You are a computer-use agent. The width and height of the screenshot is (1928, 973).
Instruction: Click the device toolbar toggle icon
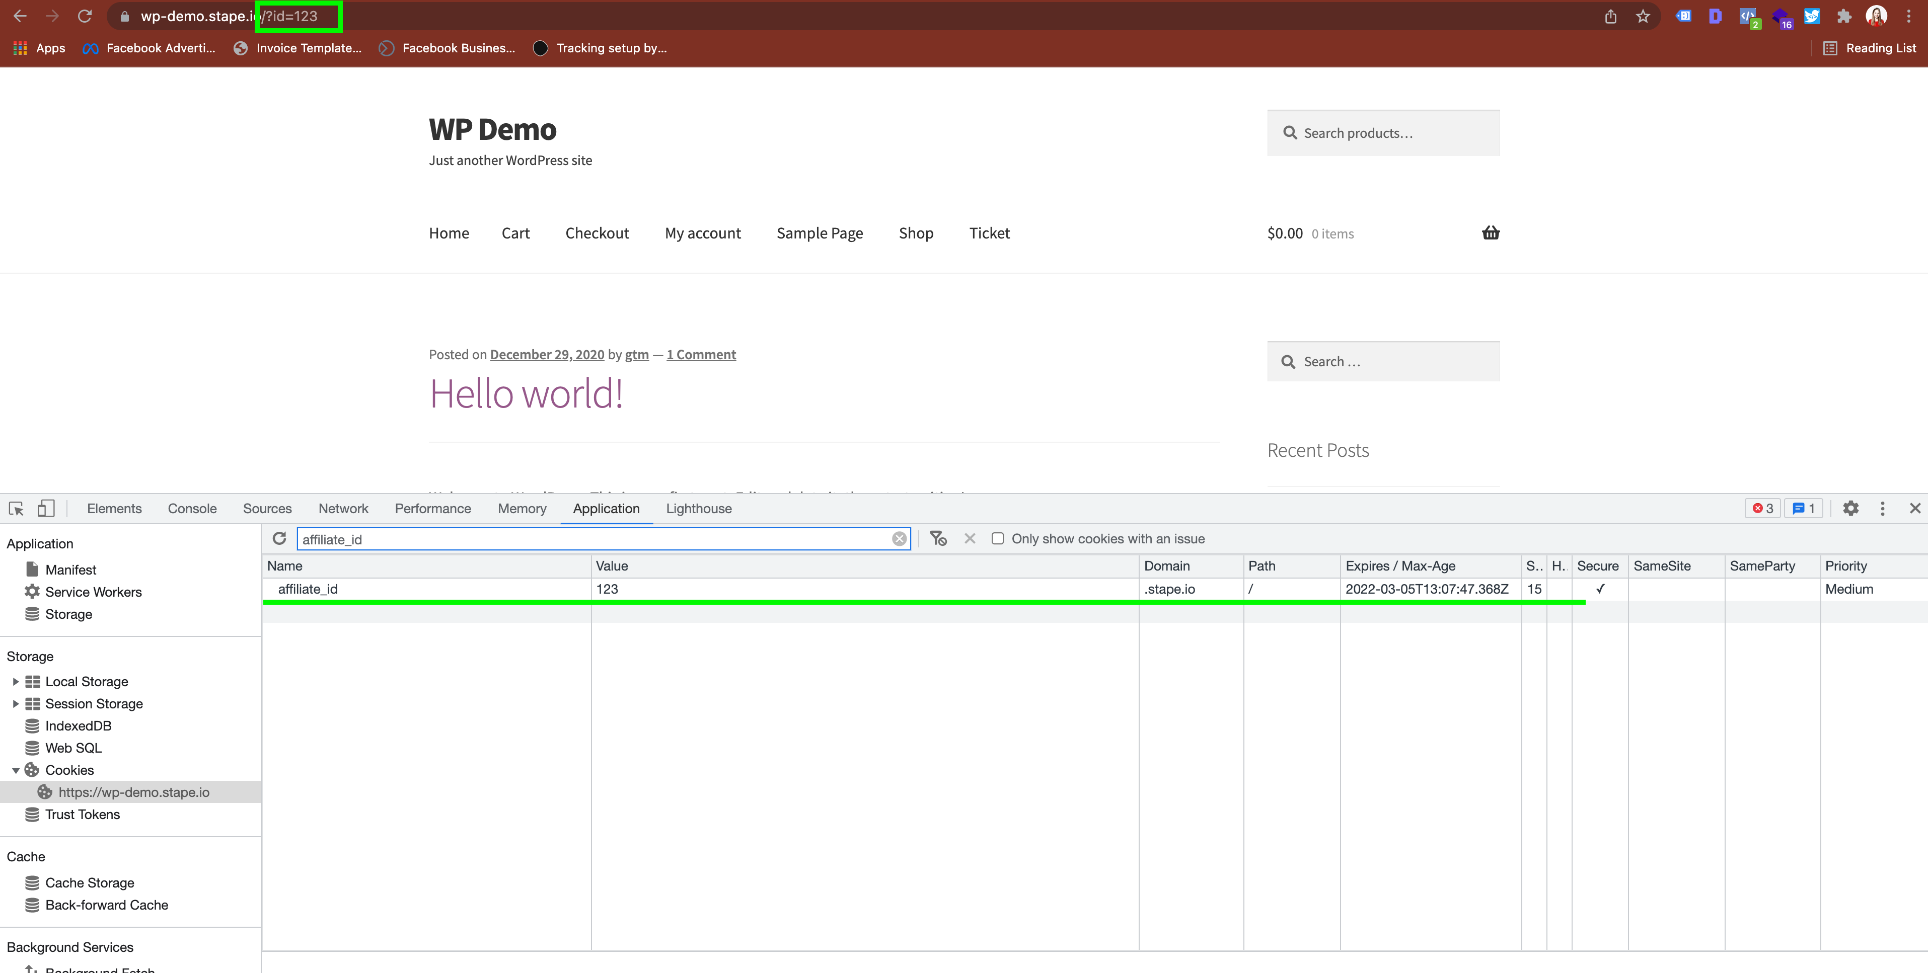(x=46, y=508)
